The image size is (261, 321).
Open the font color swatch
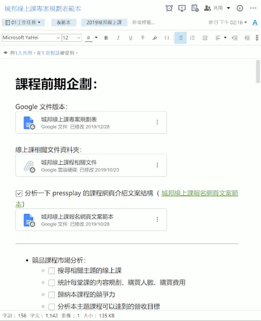coord(88,38)
